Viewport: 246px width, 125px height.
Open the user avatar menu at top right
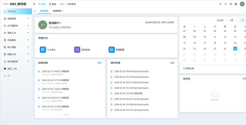coord(242,4)
